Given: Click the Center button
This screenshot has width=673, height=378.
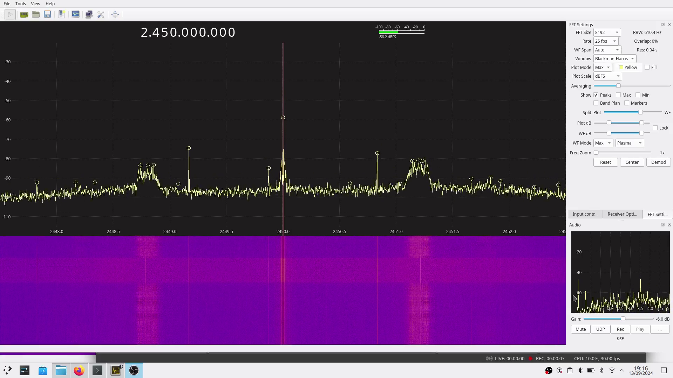Looking at the screenshot, I should click(x=632, y=162).
